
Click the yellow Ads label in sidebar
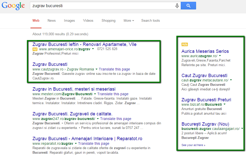[x=185, y=44]
